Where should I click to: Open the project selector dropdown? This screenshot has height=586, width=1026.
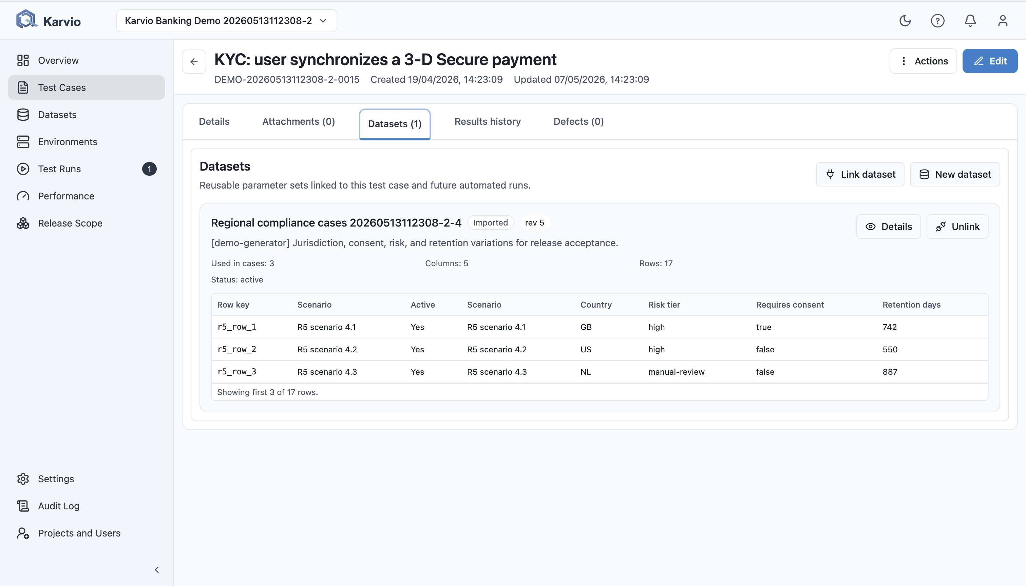click(x=226, y=21)
